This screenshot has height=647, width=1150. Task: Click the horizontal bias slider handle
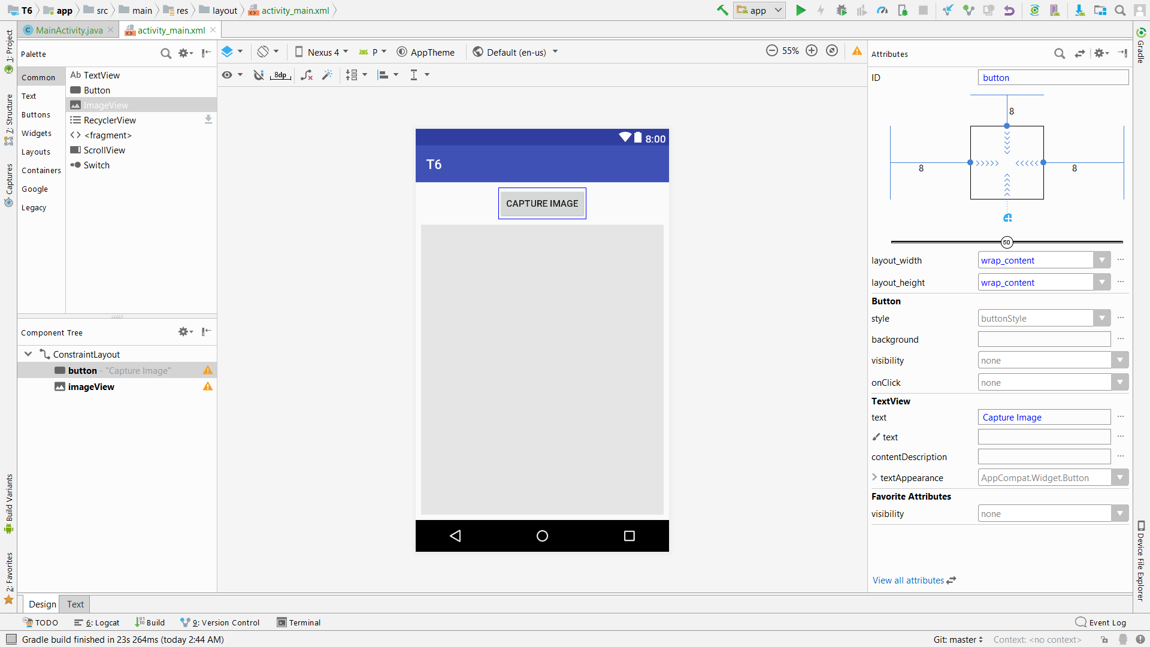click(x=1006, y=242)
